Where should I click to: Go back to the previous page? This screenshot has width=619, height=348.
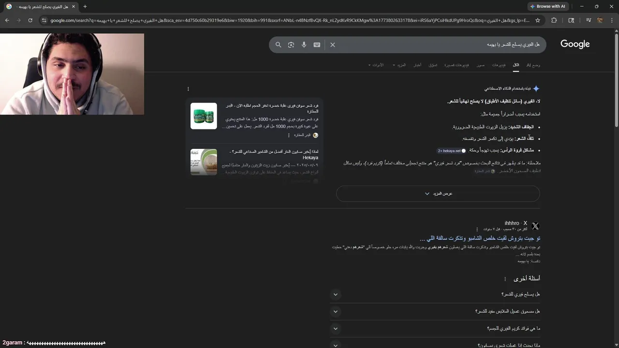tap(7, 20)
